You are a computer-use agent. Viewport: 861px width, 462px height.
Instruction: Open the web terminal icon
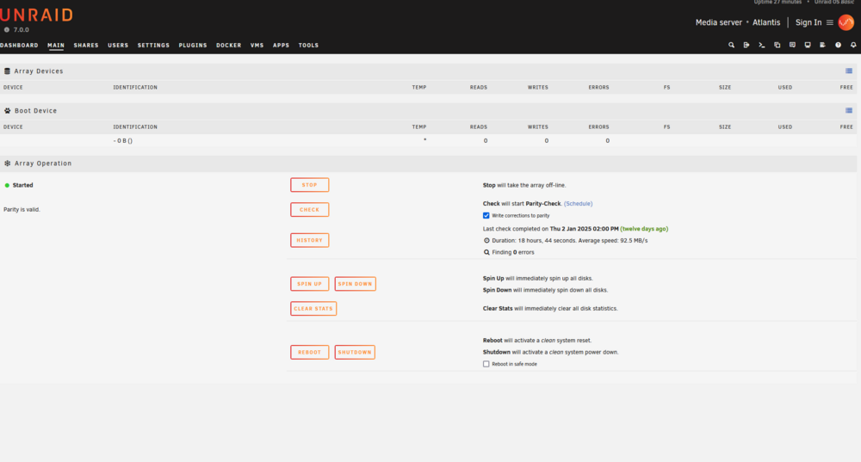click(762, 45)
